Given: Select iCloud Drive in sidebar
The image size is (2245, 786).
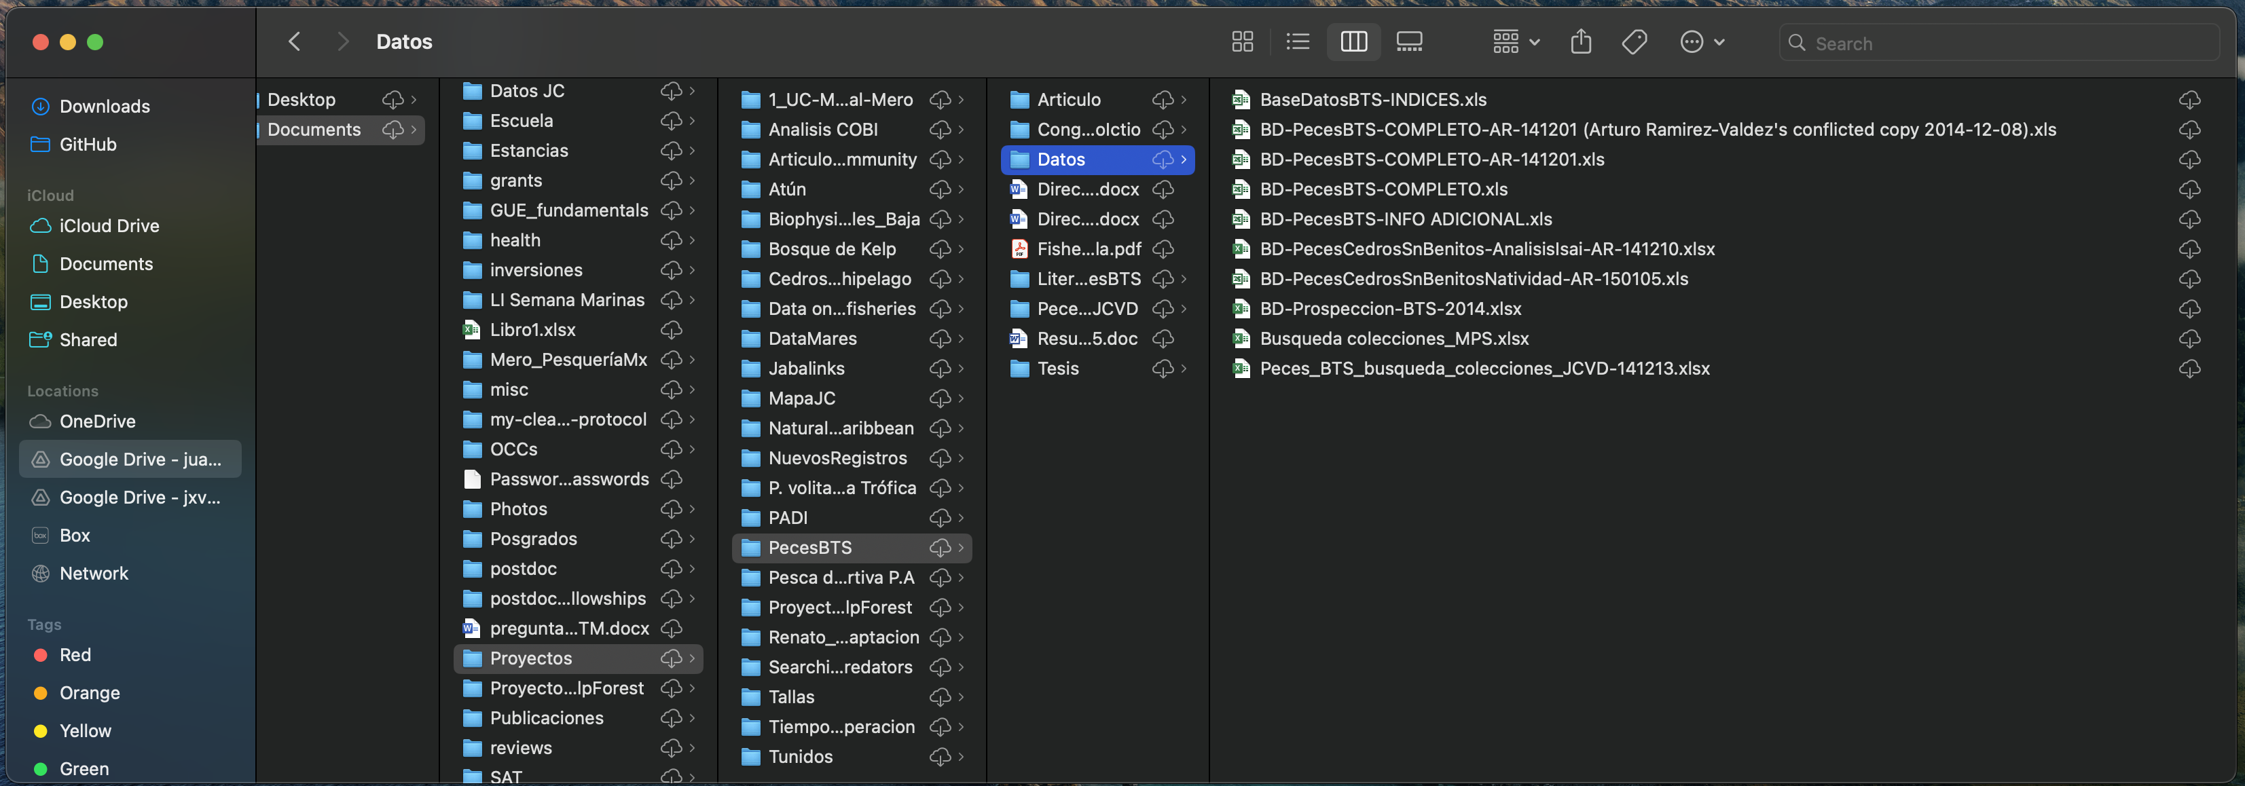Looking at the screenshot, I should point(109,226).
